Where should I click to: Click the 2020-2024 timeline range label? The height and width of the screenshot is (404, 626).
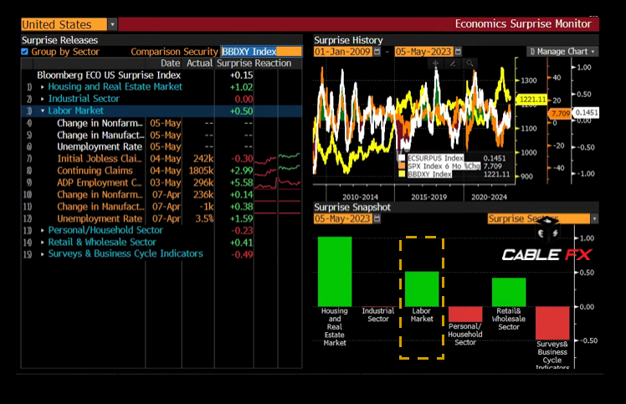coord(489,197)
